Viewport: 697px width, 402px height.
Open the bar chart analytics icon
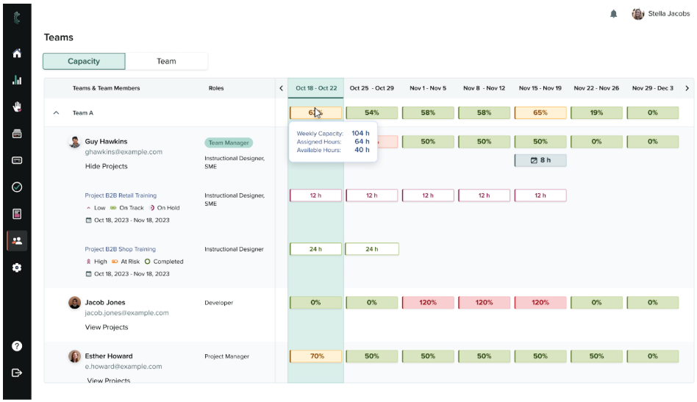(x=17, y=80)
